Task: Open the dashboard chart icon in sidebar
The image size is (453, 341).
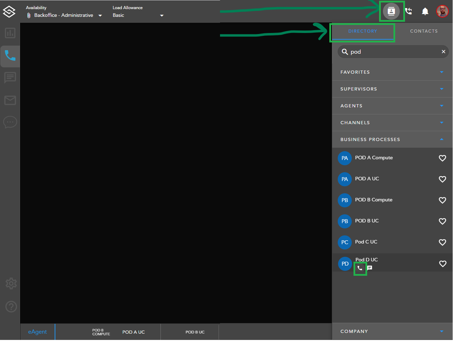Action: [10, 33]
